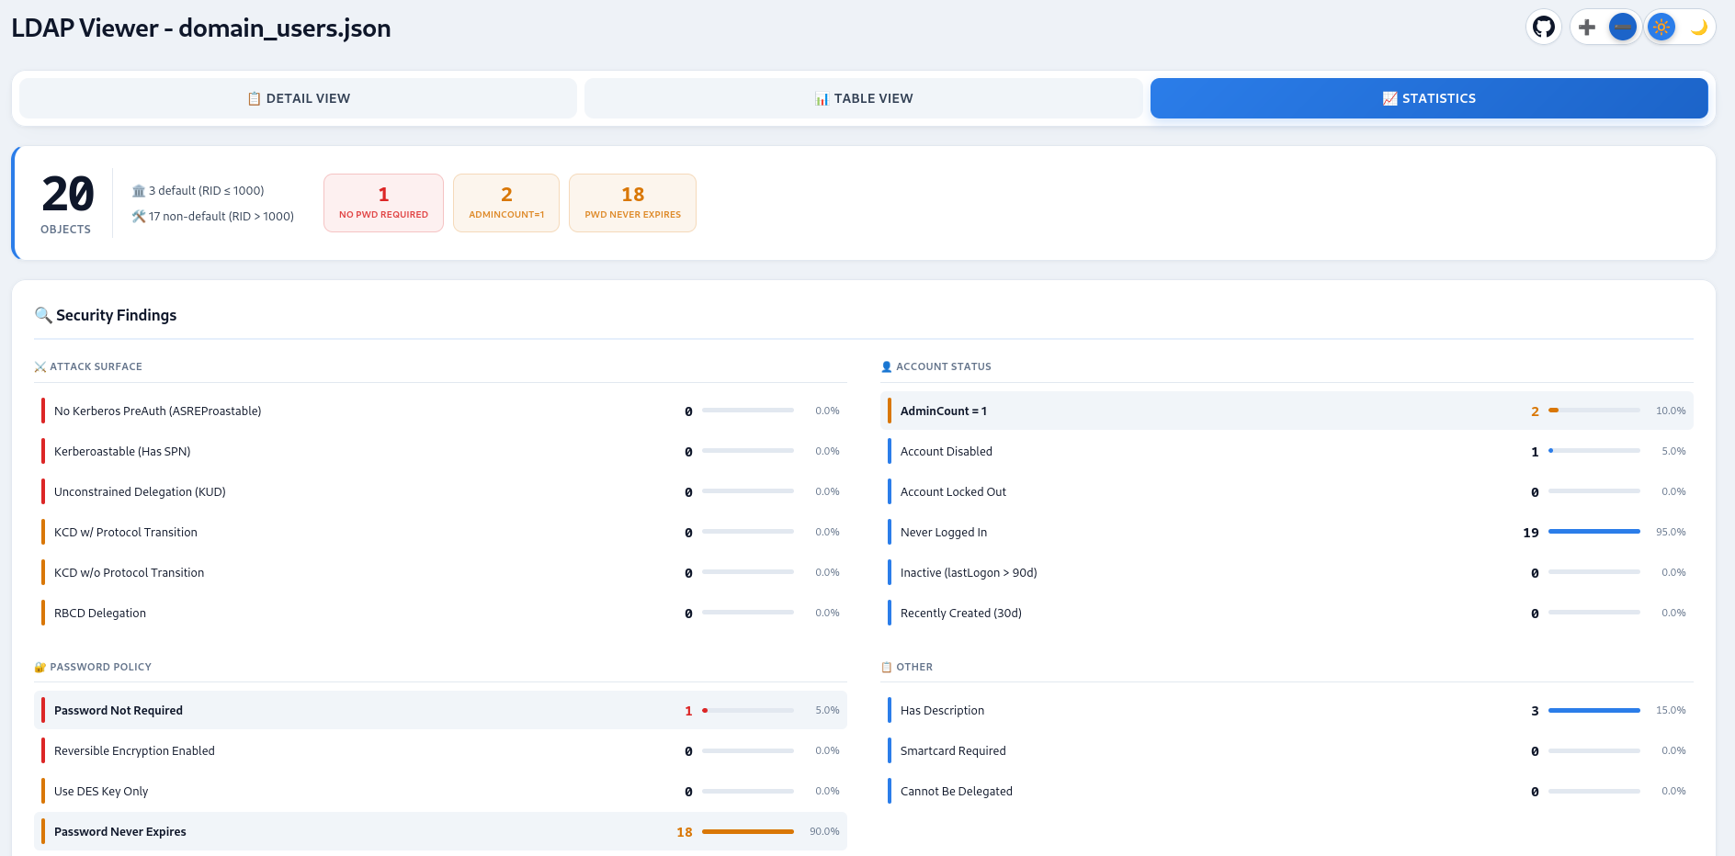Select the Statistics tab
The height and width of the screenshot is (856, 1735).
[1429, 98]
